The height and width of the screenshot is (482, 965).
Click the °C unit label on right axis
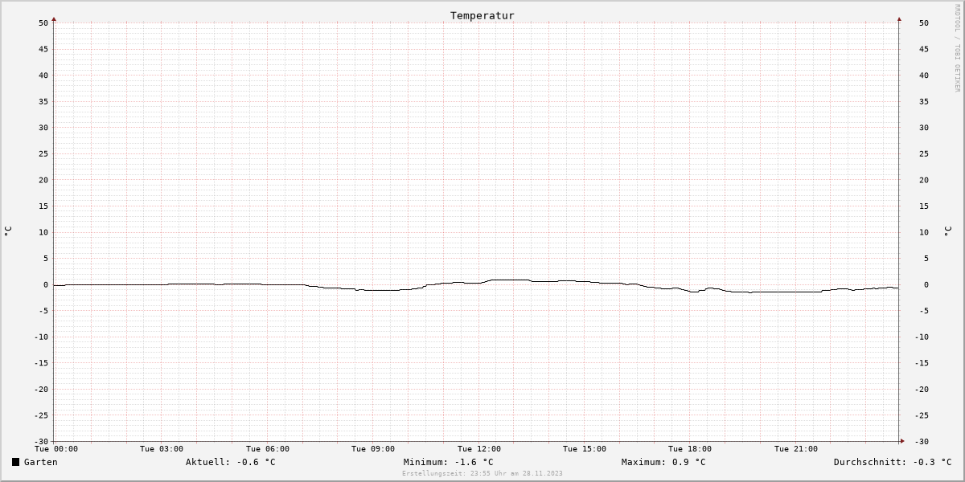[x=947, y=231]
